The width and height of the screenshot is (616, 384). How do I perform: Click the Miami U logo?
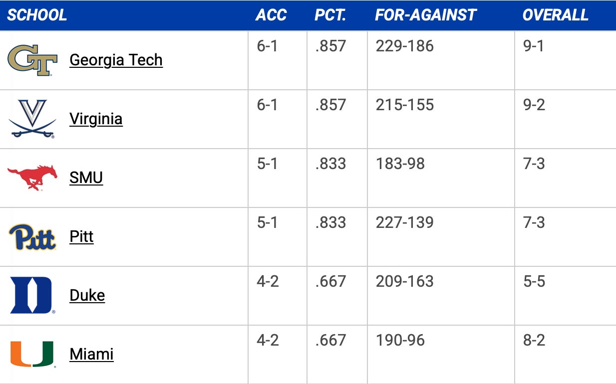[x=32, y=354]
